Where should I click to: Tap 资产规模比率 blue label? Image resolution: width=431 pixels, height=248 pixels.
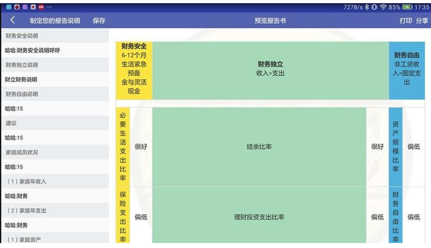pyautogui.click(x=395, y=147)
